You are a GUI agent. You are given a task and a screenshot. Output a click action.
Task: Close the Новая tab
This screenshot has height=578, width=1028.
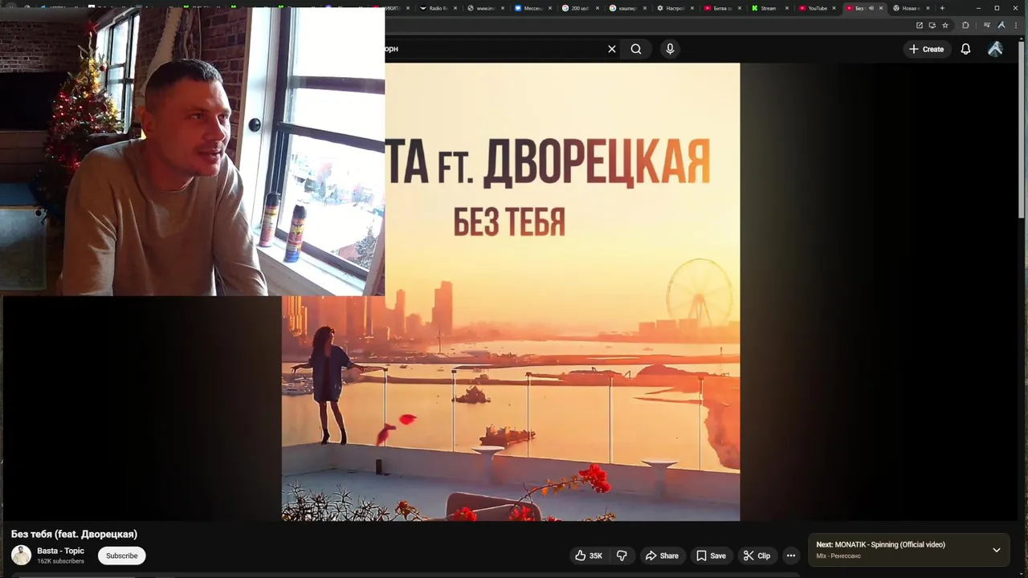928,8
